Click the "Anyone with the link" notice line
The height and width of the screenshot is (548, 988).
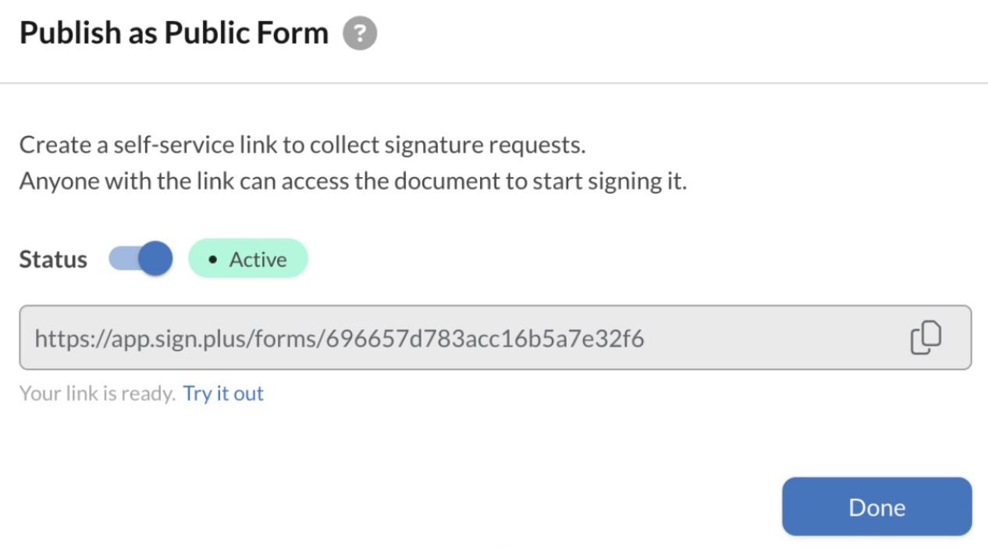pos(353,181)
